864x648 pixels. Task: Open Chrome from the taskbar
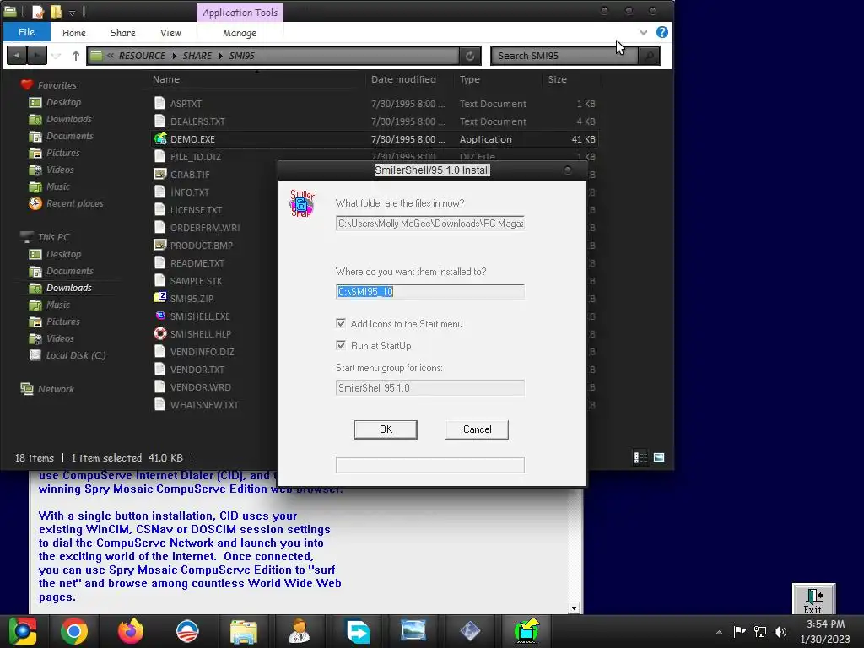[74, 631]
